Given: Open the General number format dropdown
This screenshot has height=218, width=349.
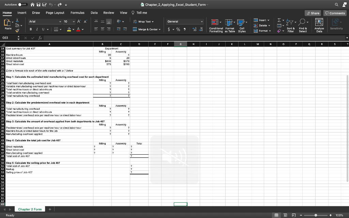Looking at the screenshot, I should click(x=202, y=21).
